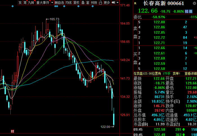Click the 量比 value 29.60
Viewport: 197px width, 136px height.
tap(192, 92)
